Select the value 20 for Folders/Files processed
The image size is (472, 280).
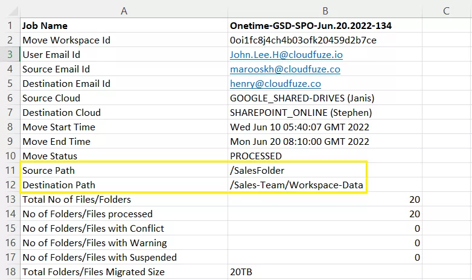click(x=325, y=214)
